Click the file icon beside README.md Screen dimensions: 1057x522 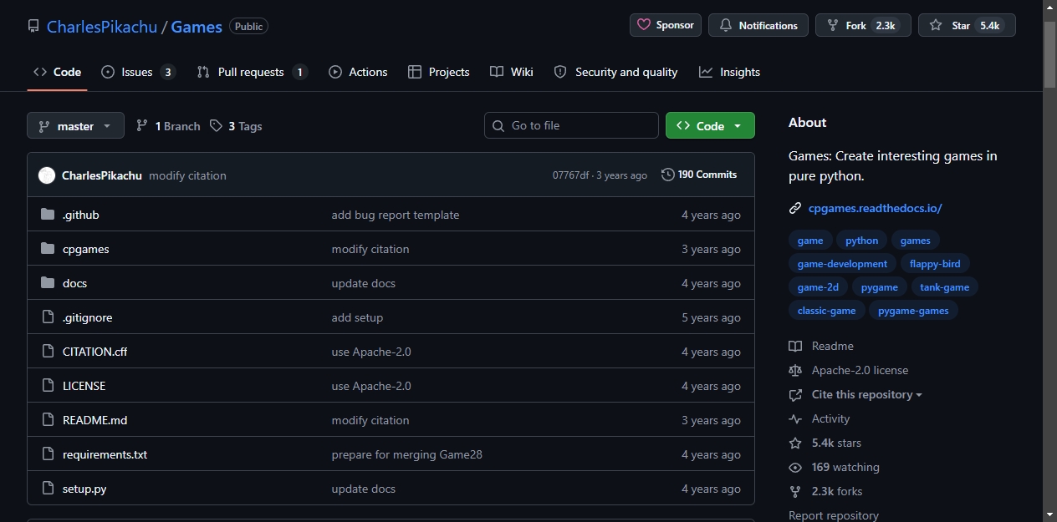pyautogui.click(x=47, y=420)
